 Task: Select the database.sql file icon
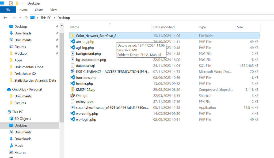72,66
